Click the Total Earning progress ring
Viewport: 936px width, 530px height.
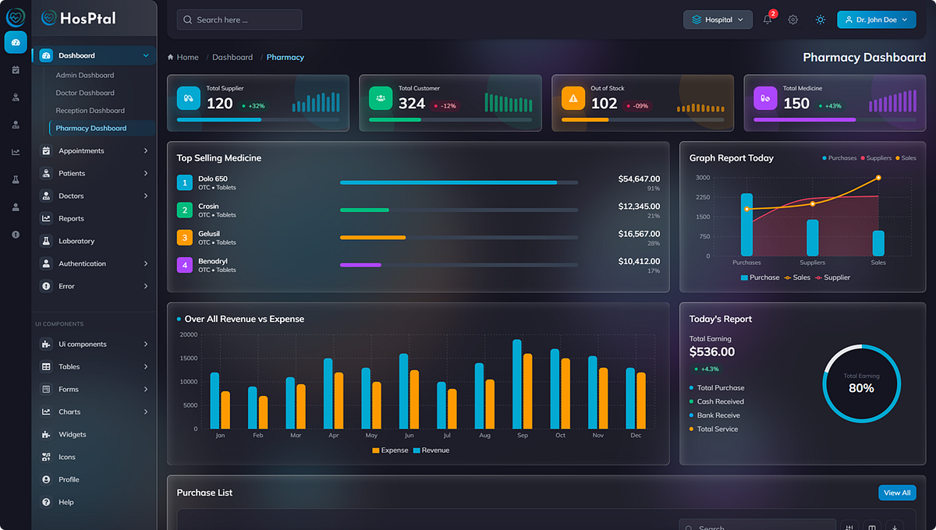click(x=862, y=383)
